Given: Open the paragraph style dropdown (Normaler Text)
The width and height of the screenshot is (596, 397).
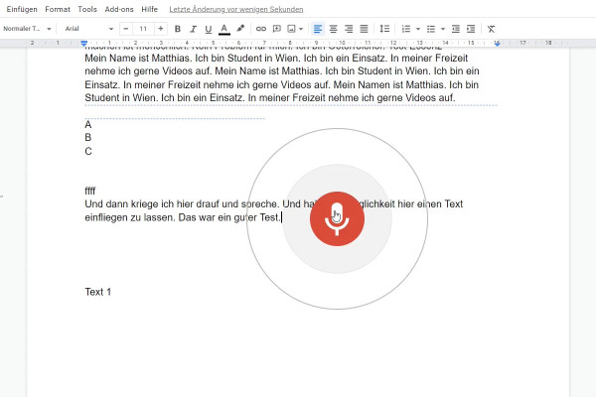Looking at the screenshot, I should pyautogui.click(x=27, y=29).
